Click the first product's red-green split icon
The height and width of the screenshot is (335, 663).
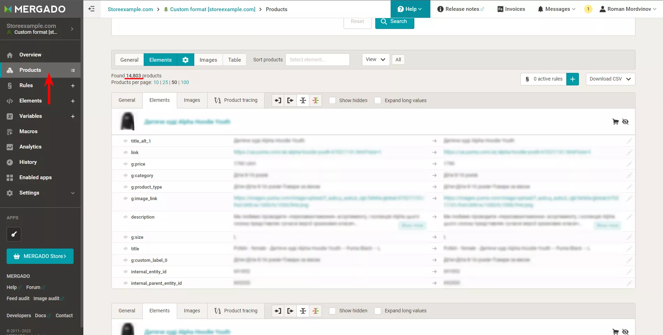click(316, 100)
